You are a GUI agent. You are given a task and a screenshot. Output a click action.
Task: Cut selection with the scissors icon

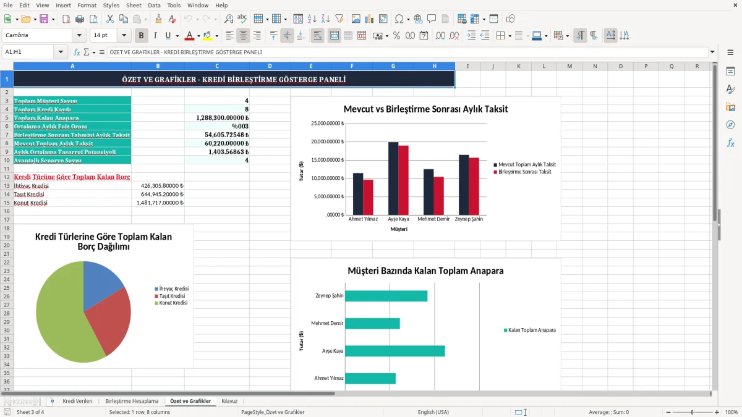tap(109, 19)
